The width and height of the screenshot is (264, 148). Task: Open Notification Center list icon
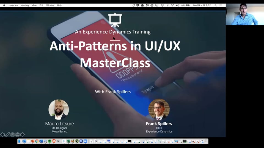click(221, 5)
